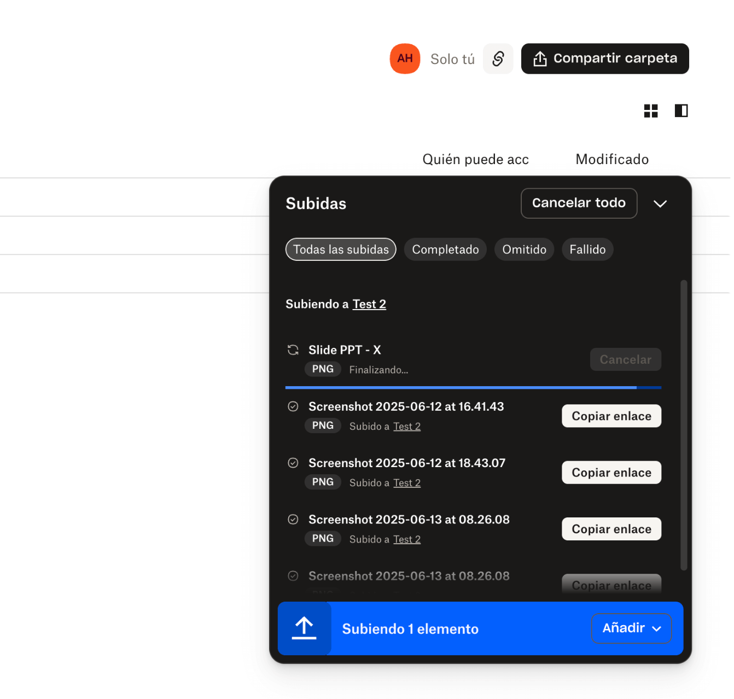This screenshot has width=734, height=699.
Task: Switch to grid view icon
Action: coord(651,111)
